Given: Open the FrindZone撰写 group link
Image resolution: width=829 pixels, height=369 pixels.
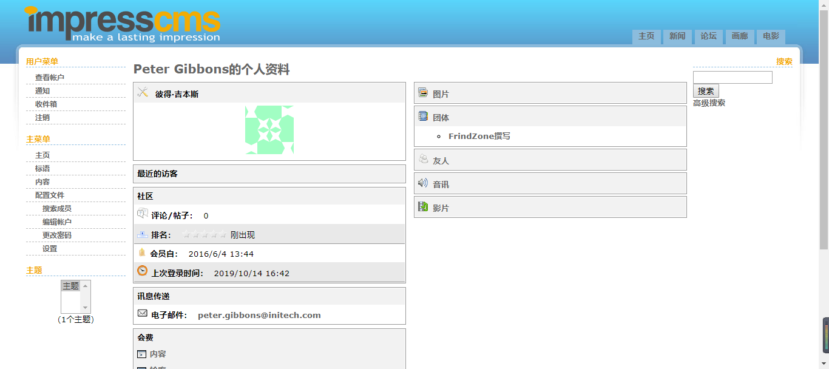Looking at the screenshot, I should [479, 136].
